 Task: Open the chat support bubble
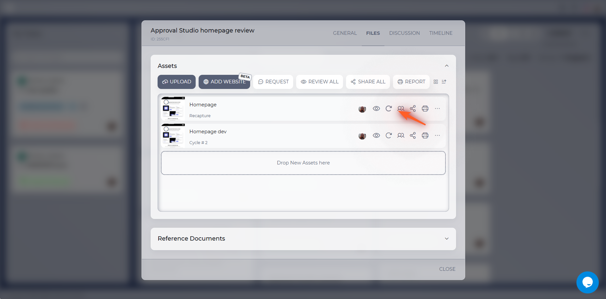pyautogui.click(x=587, y=282)
